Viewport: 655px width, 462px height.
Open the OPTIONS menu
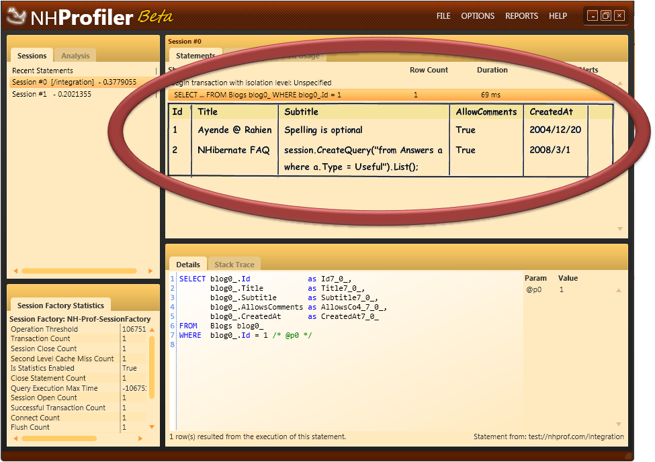coord(478,16)
